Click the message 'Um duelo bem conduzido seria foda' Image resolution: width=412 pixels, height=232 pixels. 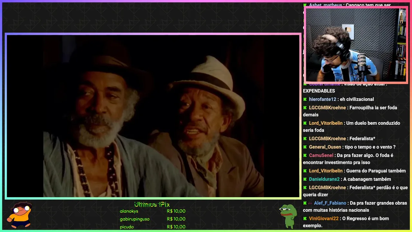coord(351,127)
